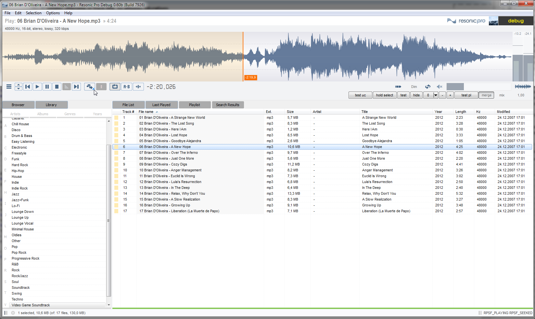Open the dropdown showing value 0
The width and height of the screenshot is (535, 319).
[x=436, y=95]
